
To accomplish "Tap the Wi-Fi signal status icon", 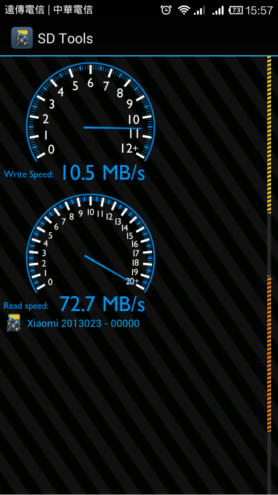I will (183, 10).
